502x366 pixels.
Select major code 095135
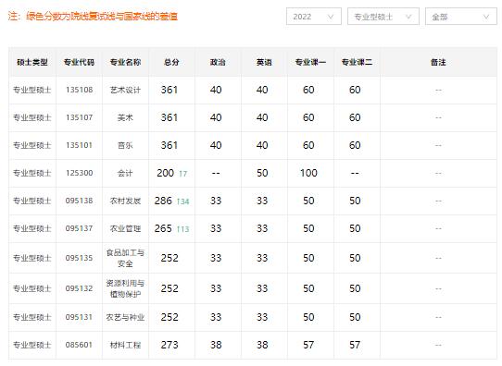coord(79,258)
